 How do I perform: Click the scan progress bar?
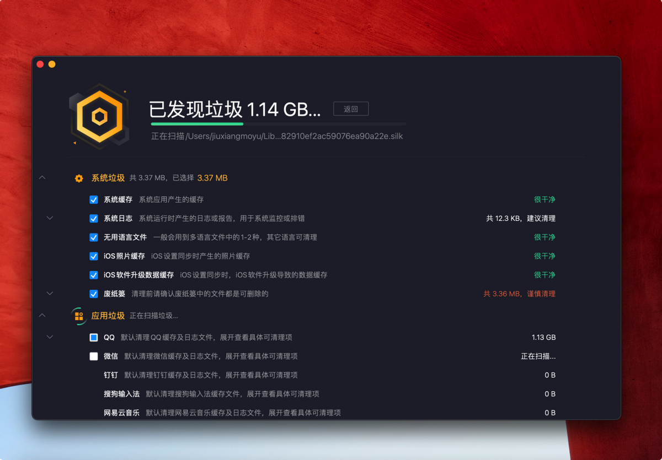click(x=279, y=124)
